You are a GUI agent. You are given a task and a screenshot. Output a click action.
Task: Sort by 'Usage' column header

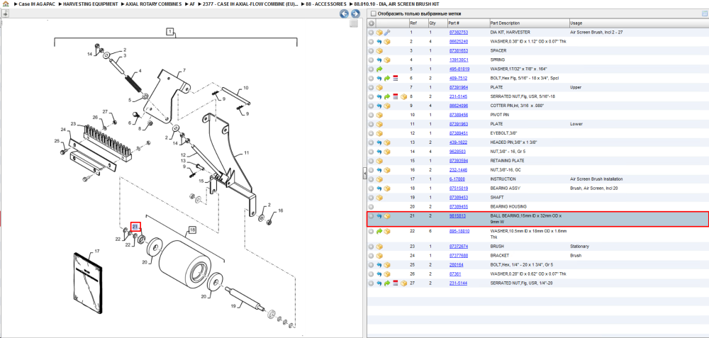point(639,23)
